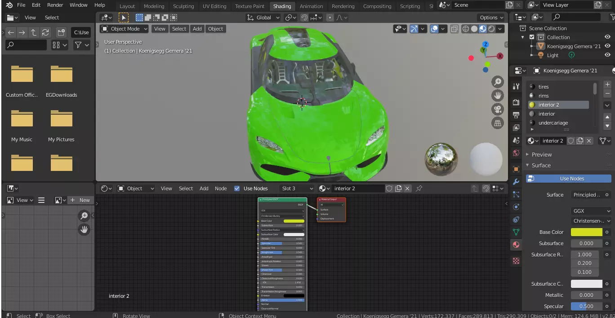Zoom viewport with magnifier gizmo
The width and height of the screenshot is (615, 318).
(x=498, y=82)
